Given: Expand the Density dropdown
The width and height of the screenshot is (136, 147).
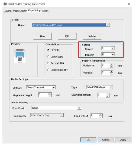Looking at the screenshot, I should pyautogui.click(x=113, y=54).
